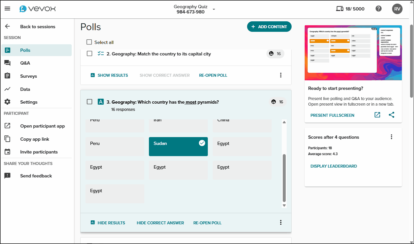Click the poll responses scrollbar thumb
Image resolution: width=414 pixels, height=244 pixels.
pos(284,178)
